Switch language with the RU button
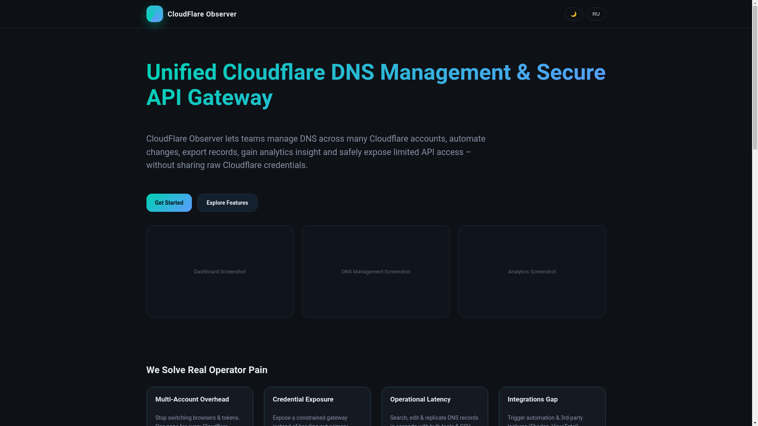This screenshot has width=758, height=426. point(596,14)
